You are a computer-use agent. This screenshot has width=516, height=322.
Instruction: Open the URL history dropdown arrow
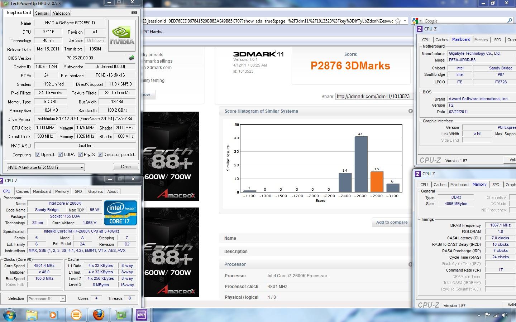(x=405, y=21)
